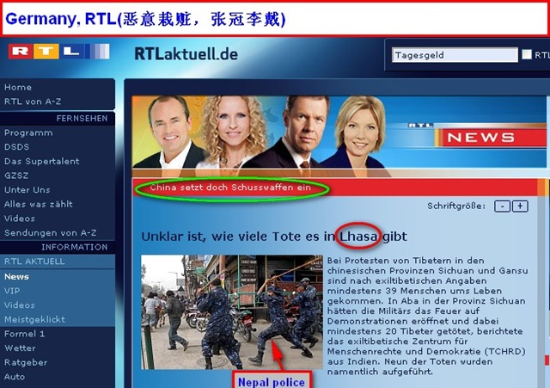Click the Tagesgeld search input field
550x388 pixels.
pos(450,55)
